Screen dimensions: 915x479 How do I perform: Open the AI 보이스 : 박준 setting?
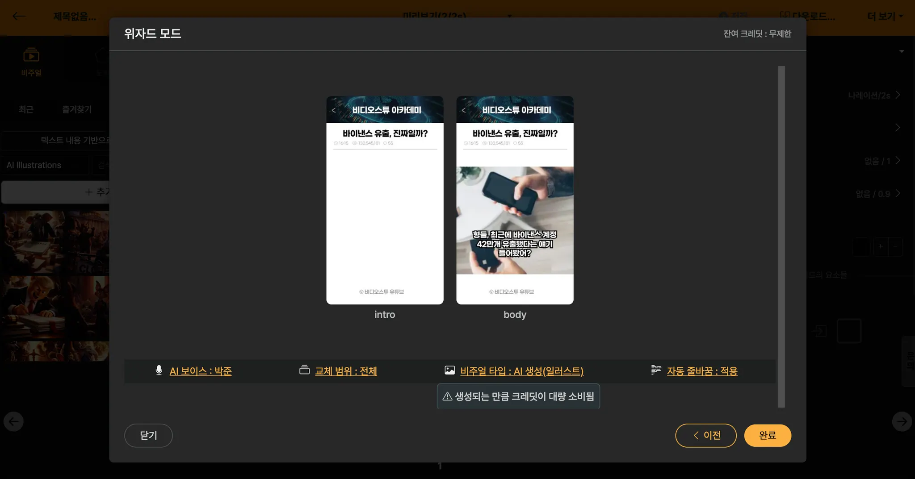[x=201, y=371]
